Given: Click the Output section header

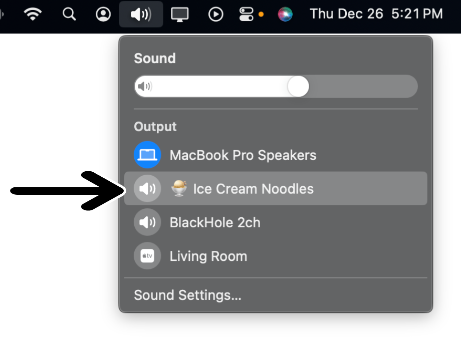Looking at the screenshot, I should [155, 126].
